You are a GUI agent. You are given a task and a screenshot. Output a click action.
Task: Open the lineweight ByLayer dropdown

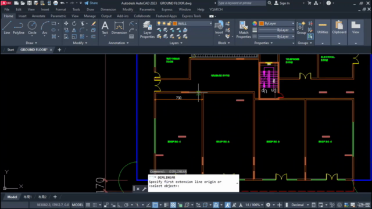293,30
